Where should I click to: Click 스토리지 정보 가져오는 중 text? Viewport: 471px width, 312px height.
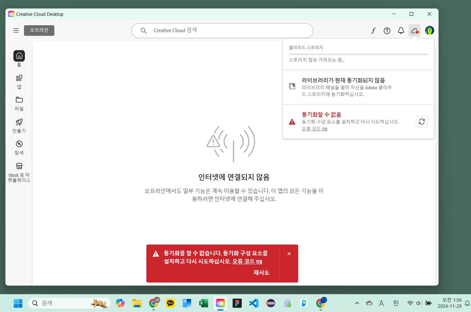click(x=316, y=60)
